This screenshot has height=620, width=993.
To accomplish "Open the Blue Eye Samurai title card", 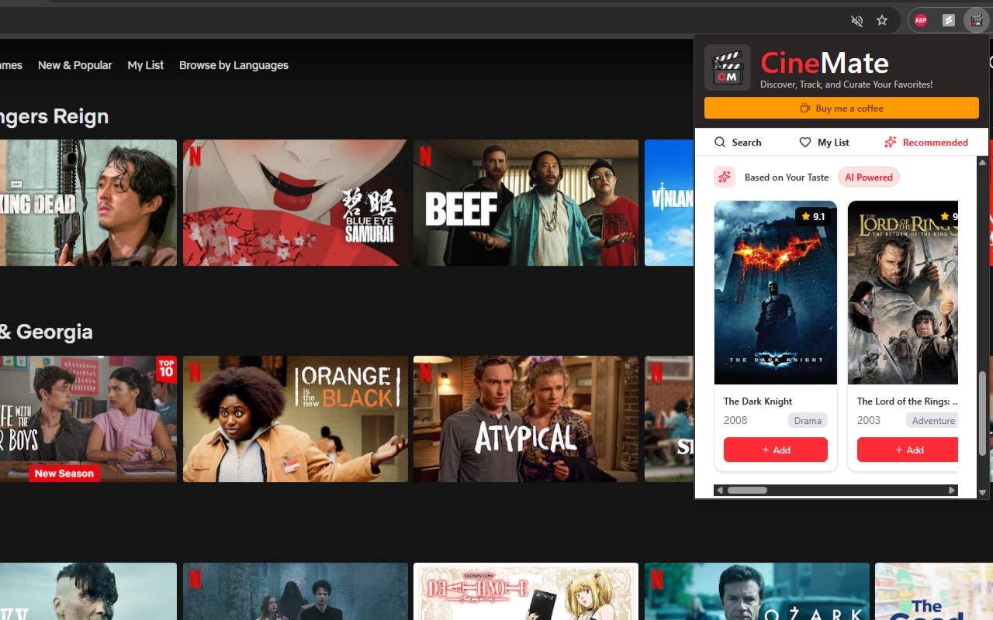I will pyautogui.click(x=295, y=202).
